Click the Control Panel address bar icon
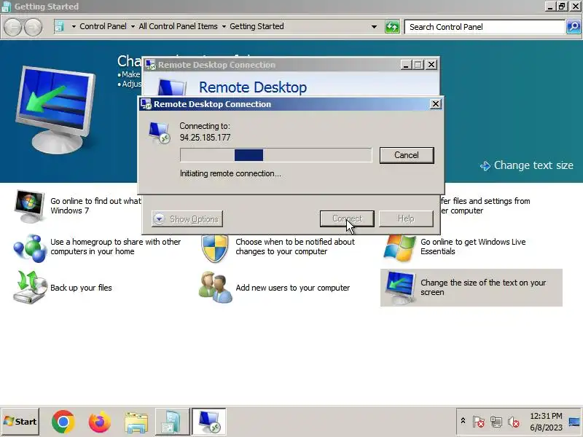 60,26
